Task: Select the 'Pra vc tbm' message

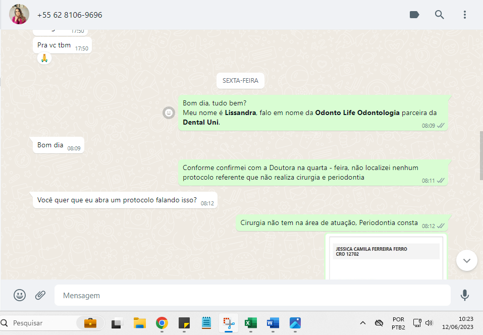Action: (62, 45)
